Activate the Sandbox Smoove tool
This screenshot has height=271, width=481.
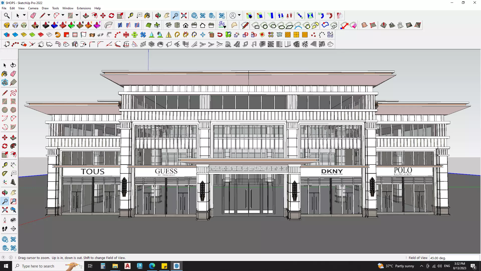384,25
